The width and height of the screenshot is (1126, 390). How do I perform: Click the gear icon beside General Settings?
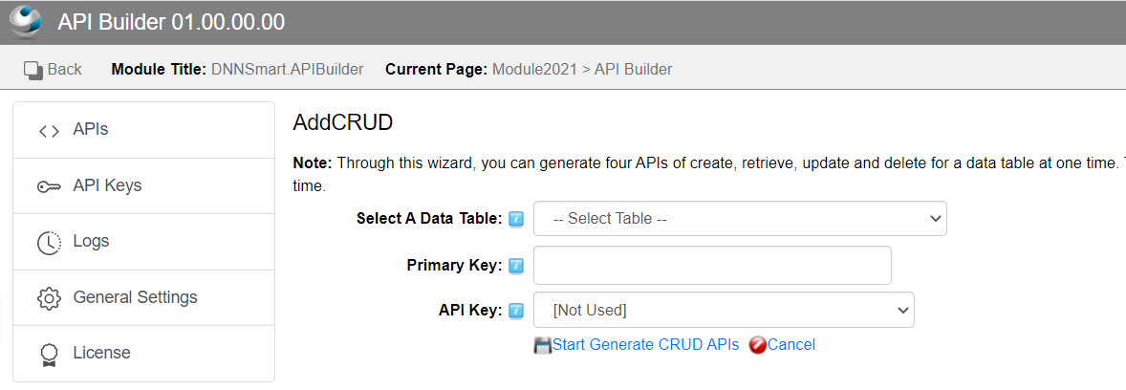pyautogui.click(x=49, y=298)
